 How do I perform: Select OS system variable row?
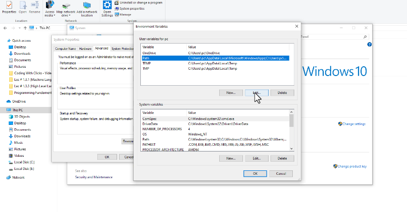[215, 134]
